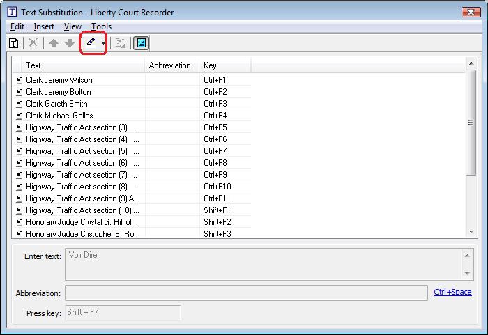Open the Insert menu
Image resolution: width=488 pixels, height=335 pixels.
(44, 26)
